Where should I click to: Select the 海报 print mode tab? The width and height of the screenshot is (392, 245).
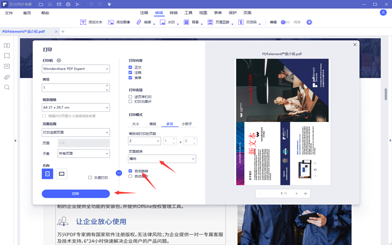pyautogui.click(x=152, y=124)
